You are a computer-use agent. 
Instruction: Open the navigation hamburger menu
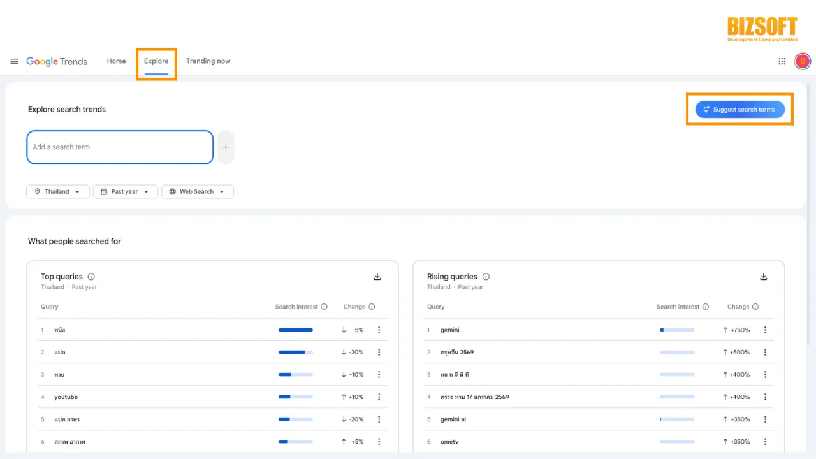click(x=14, y=61)
